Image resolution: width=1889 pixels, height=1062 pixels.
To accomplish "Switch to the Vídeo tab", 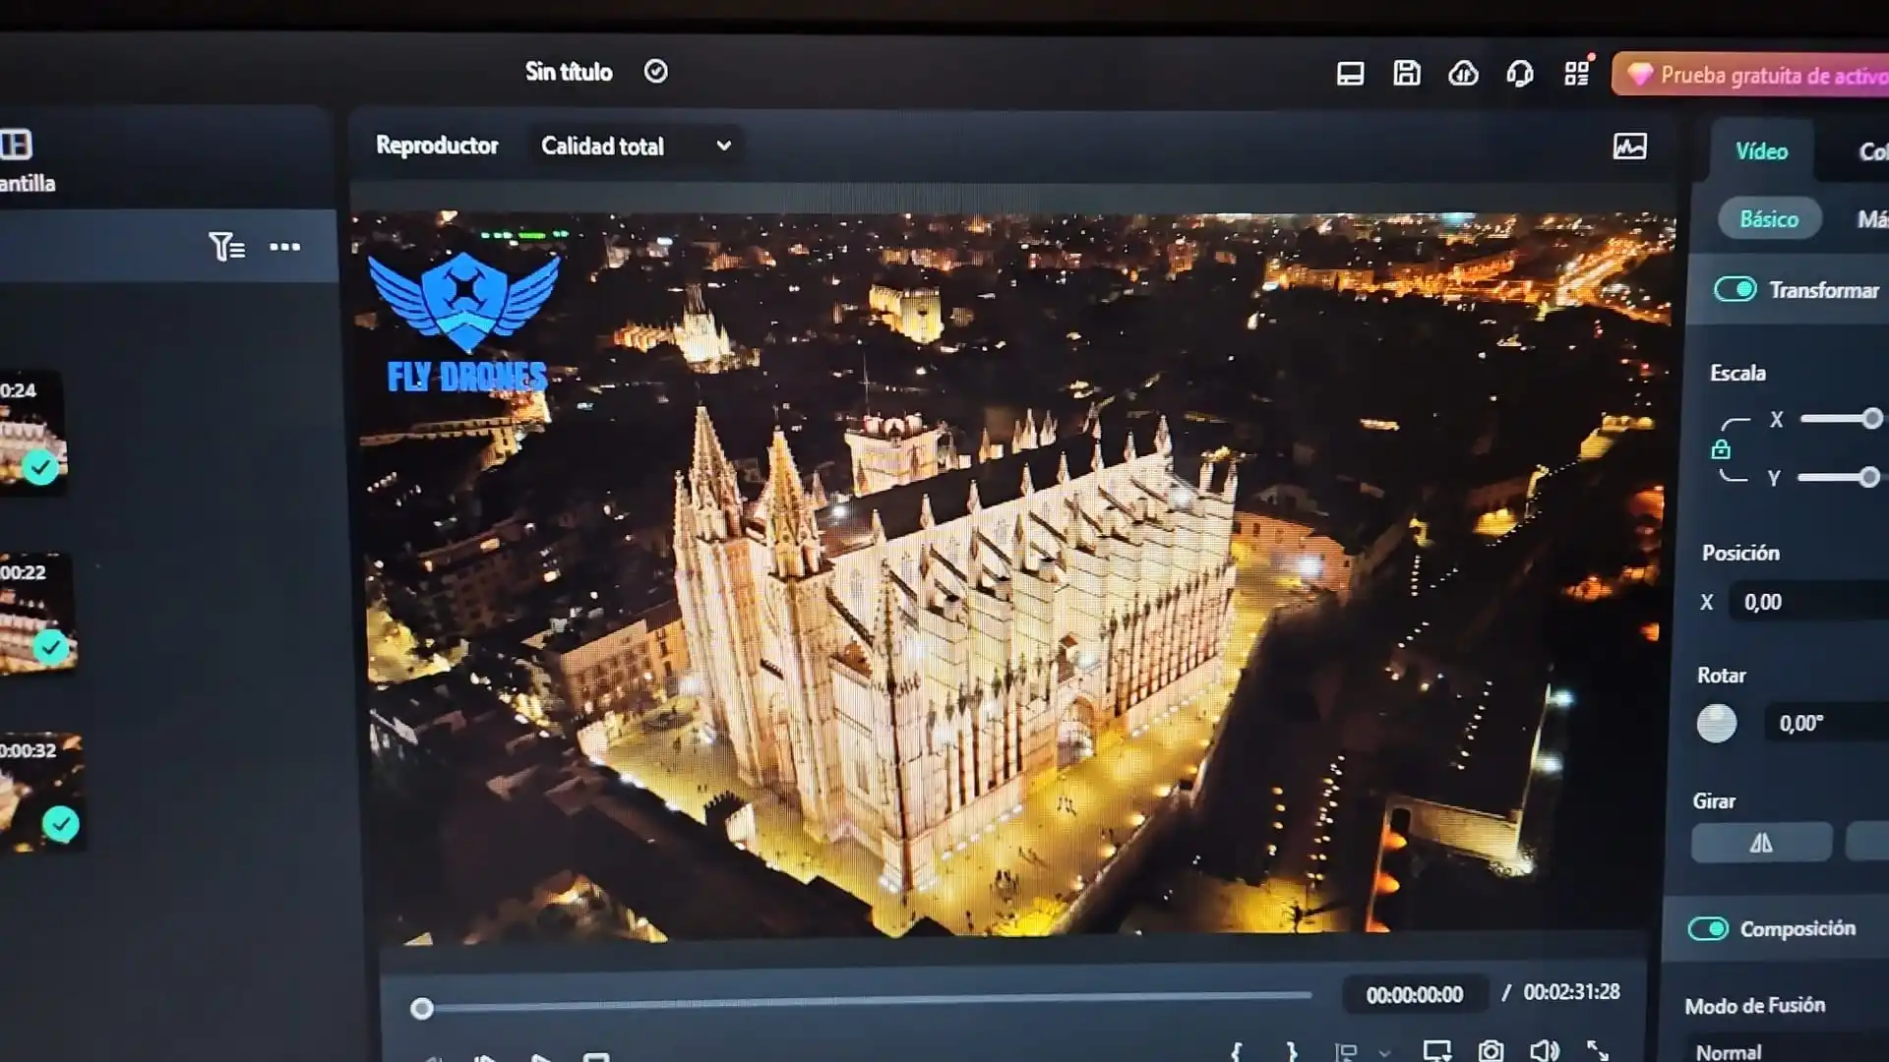I will pyautogui.click(x=1761, y=151).
